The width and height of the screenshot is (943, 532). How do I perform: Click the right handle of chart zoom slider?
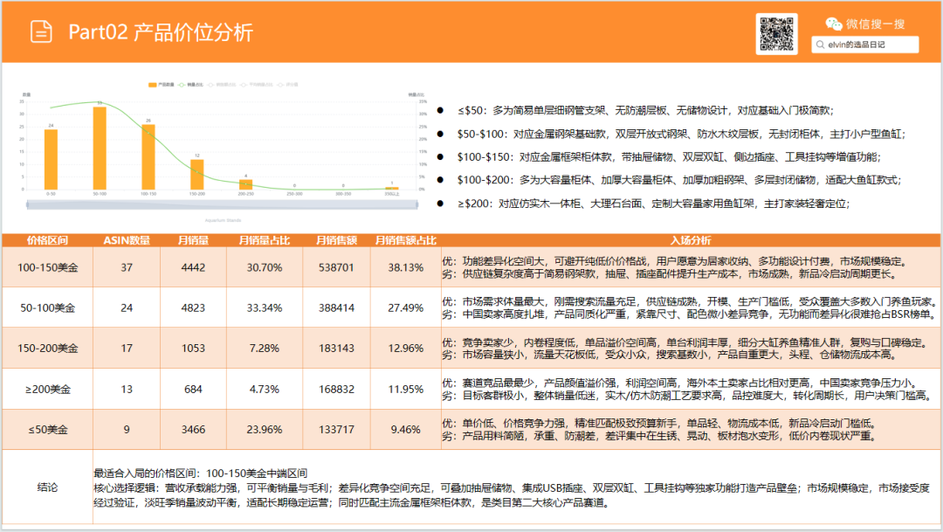tap(416, 205)
